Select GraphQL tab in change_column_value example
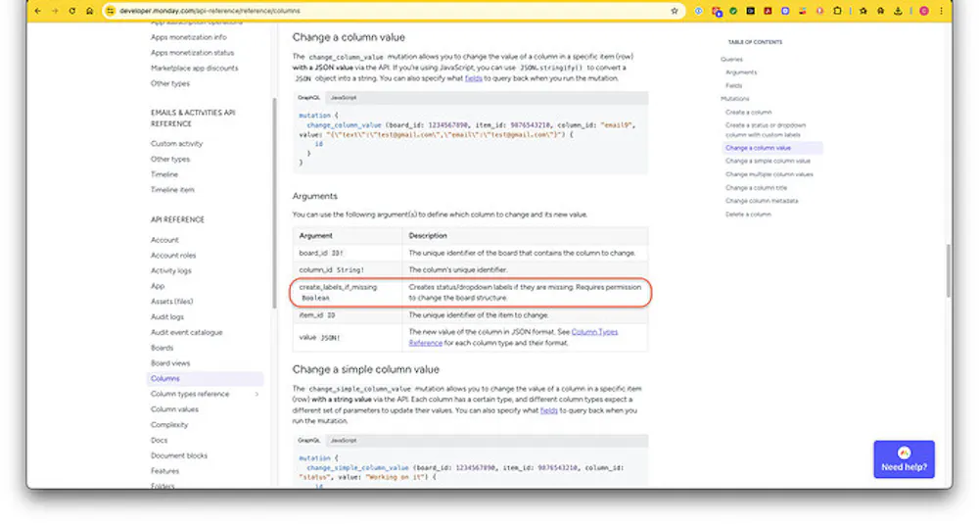This screenshot has height=524, width=979. pyautogui.click(x=309, y=97)
